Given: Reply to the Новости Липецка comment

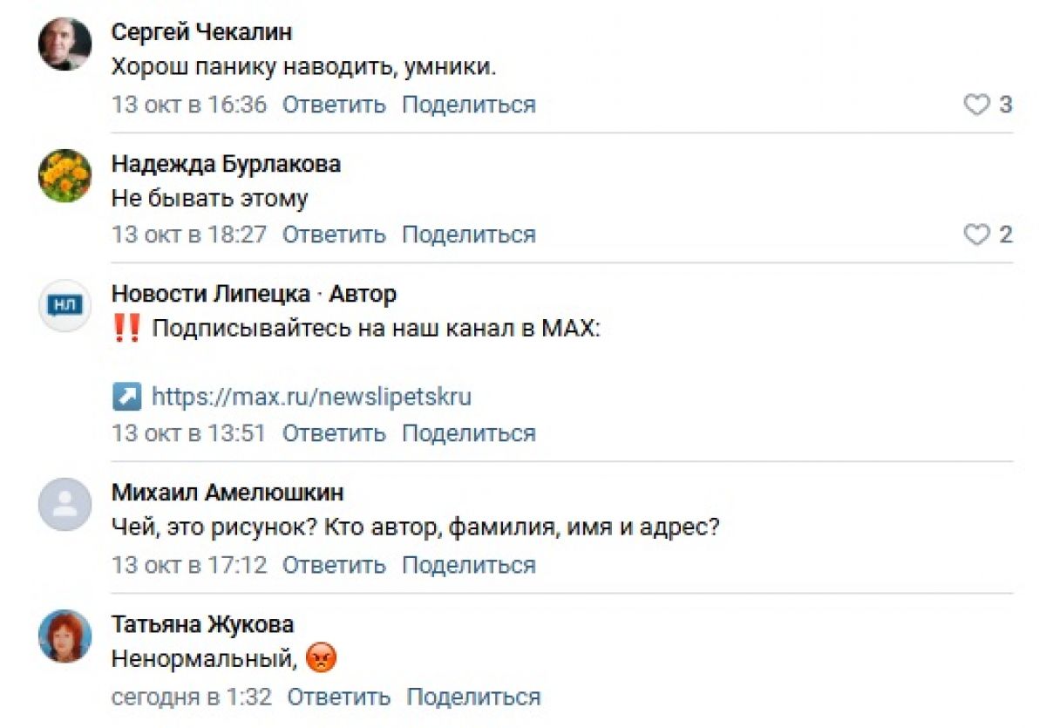Looking at the screenshot, I should 334,433.
